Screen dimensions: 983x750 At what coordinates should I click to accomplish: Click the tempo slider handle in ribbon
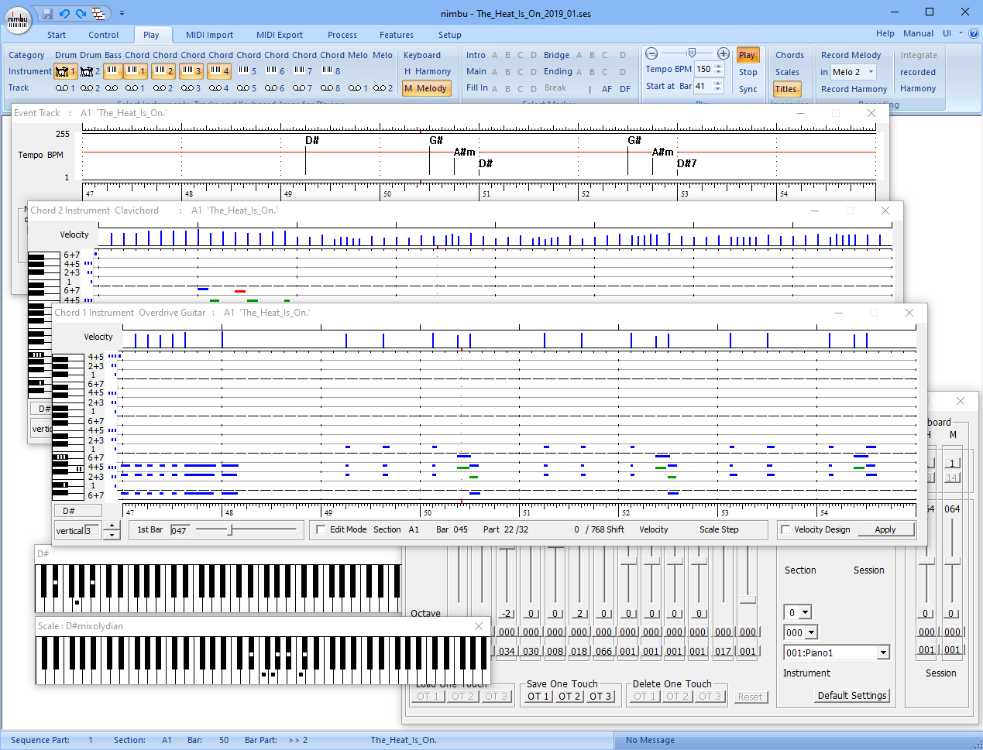(692, 53)
